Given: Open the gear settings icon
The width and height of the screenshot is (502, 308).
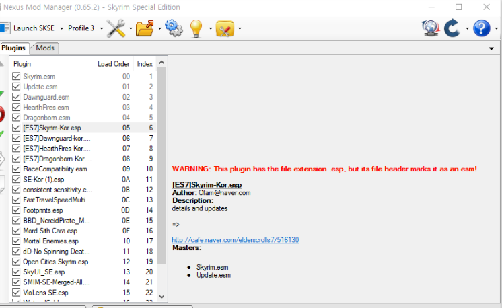Looking at the screenshot, I should pyautogui.click(x=173, y=28).
